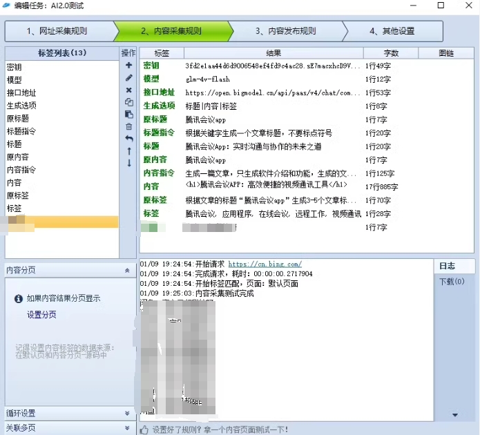Click word count 1行125字

tap(380, 173)
